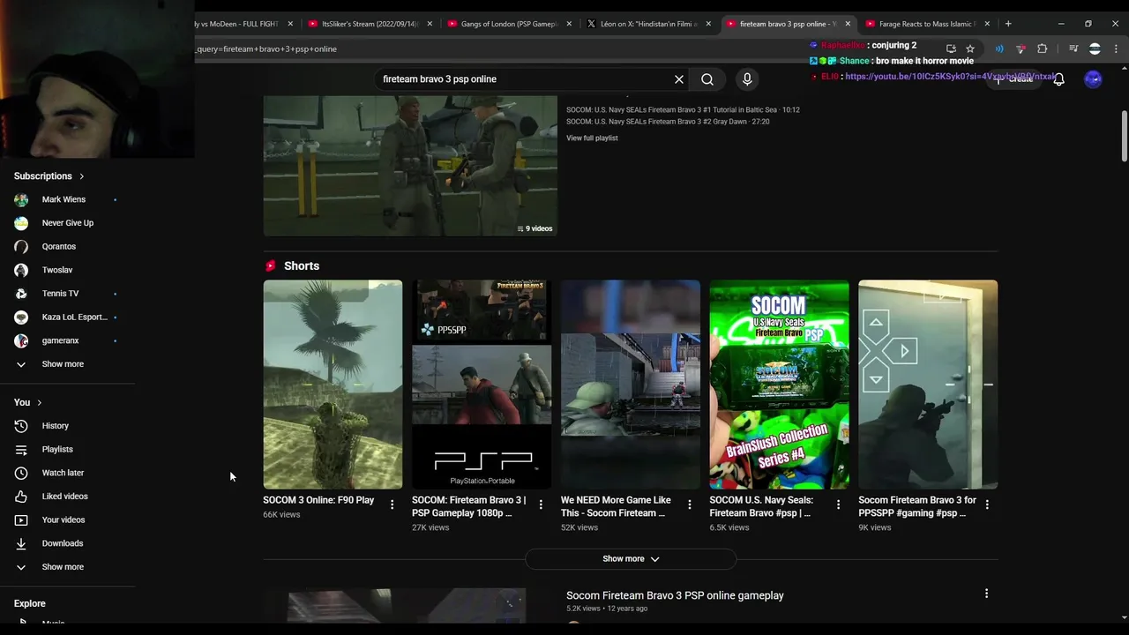The height and width of the screenshot is (635, 1129).
Task: Click title Socom Fireteam Bravo 3 PSP online gameplay
Action: [x=675, y=595]
